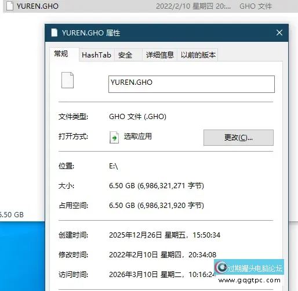Click the created time 2025年12月26日 value
The width and height of the screenshot is (298, 291).
(165, 235)
